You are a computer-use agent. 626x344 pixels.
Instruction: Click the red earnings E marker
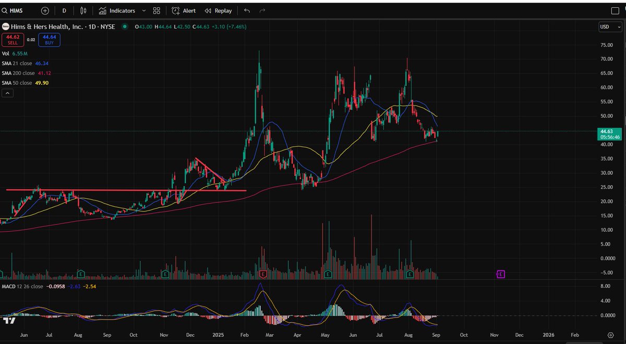263,273
